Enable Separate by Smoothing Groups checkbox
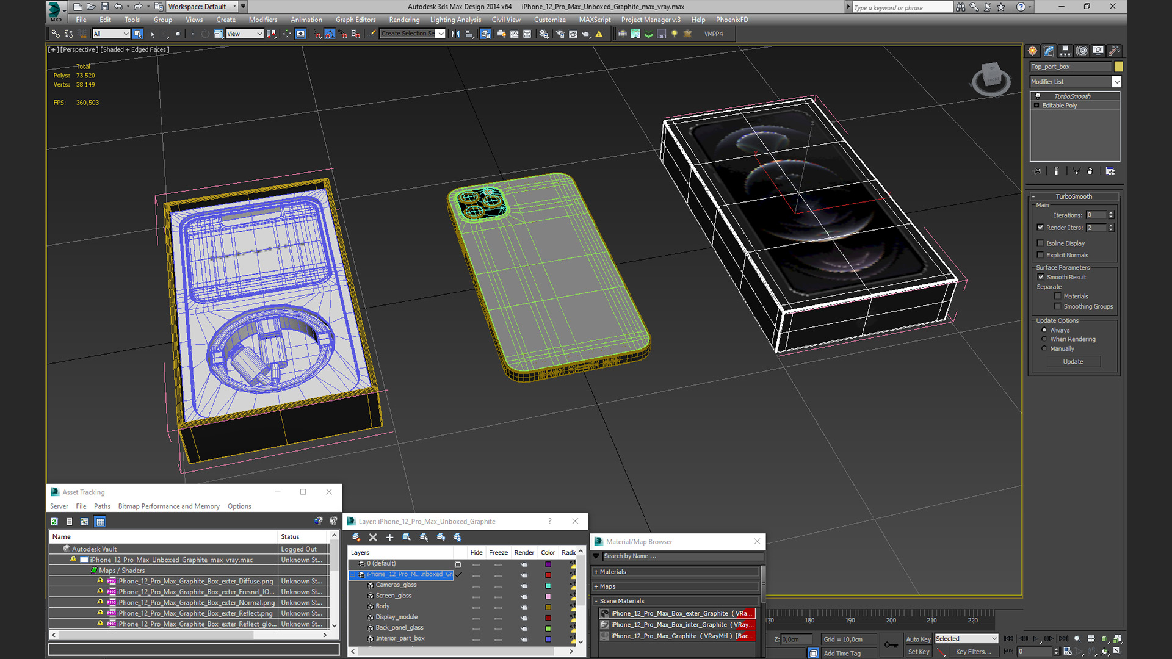 [x=1058, y=307]
